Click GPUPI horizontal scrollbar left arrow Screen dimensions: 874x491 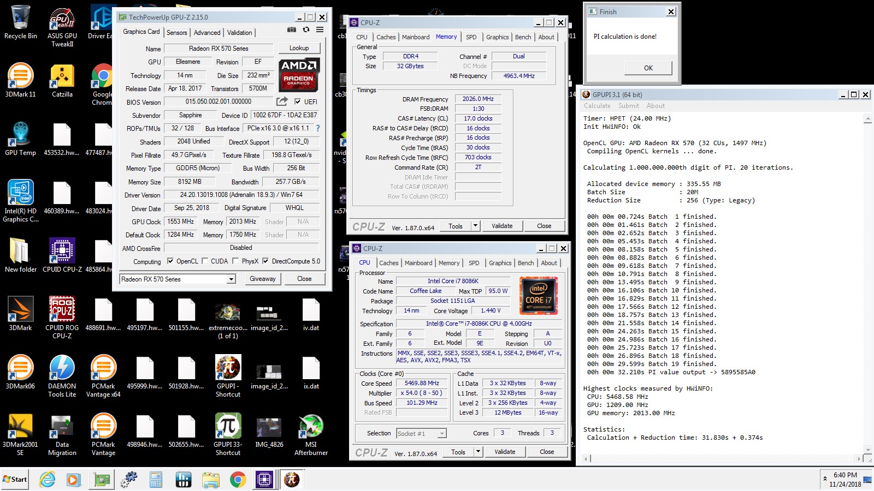(x=587, y=459)
